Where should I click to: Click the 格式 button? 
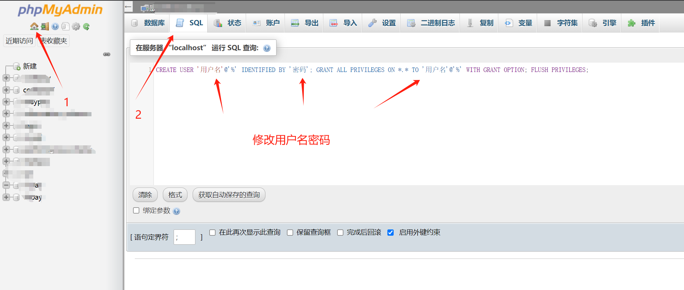[175, 195]
